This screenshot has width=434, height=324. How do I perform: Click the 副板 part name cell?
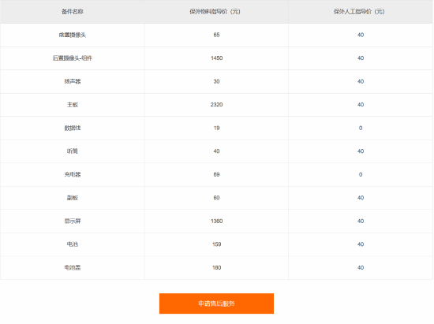(73, 198)
